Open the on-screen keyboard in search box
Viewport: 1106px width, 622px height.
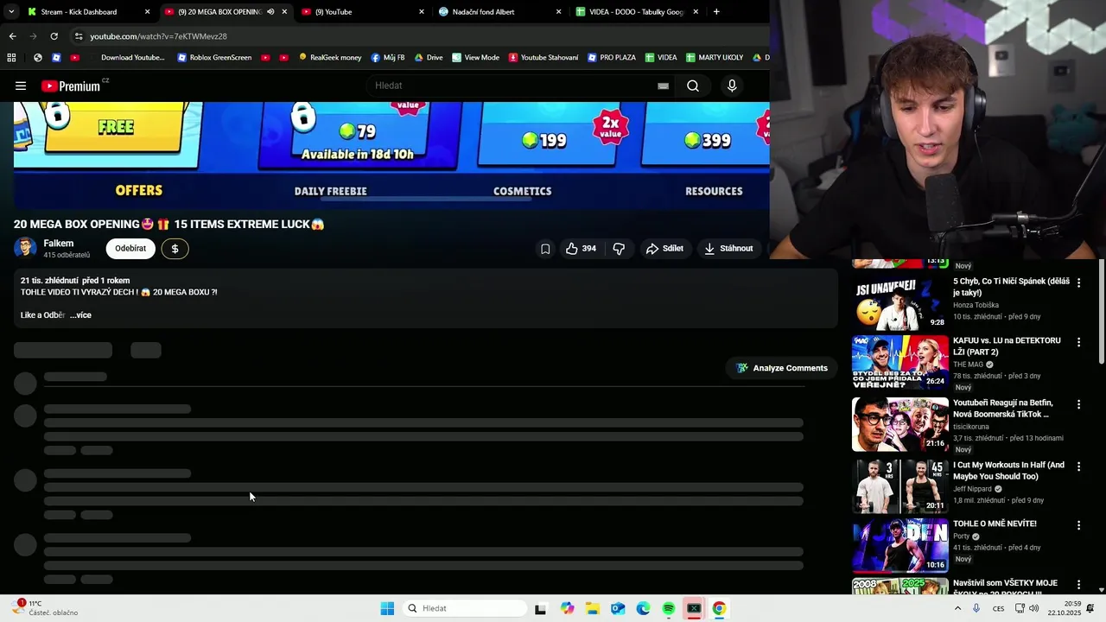[x=663, y=86]
